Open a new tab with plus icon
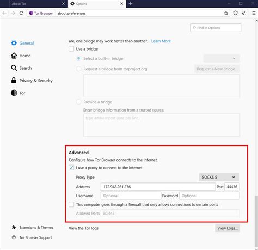 click(131, 3)
